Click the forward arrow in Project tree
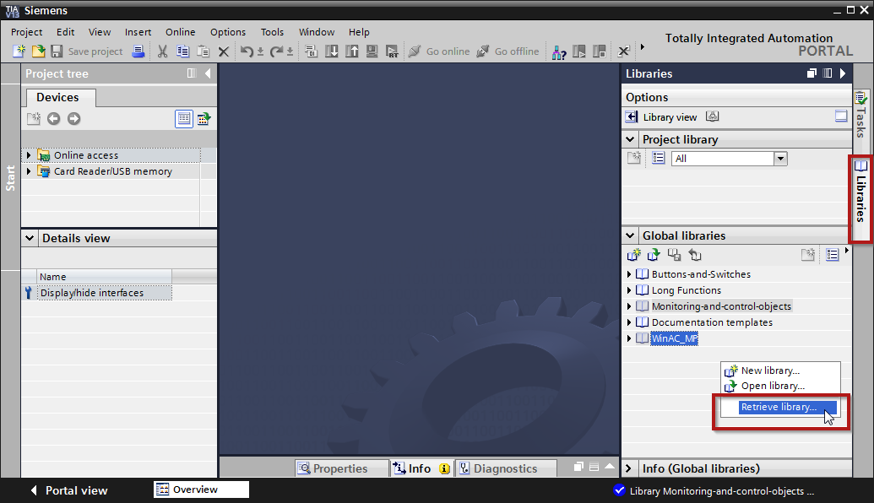 73,119
